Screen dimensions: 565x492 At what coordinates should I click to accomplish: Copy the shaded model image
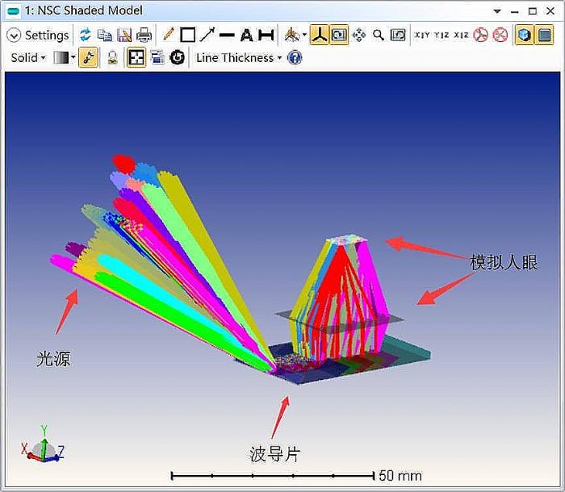104,35
